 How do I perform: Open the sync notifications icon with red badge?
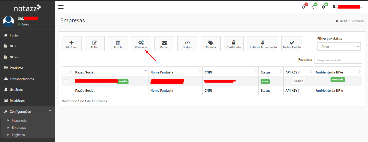[304, 7]
